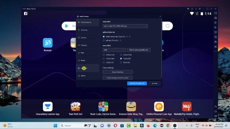230x129 pixels.
Task: Show hidden system tray icons
Action: pyautogui.click(x=187, y=125)
